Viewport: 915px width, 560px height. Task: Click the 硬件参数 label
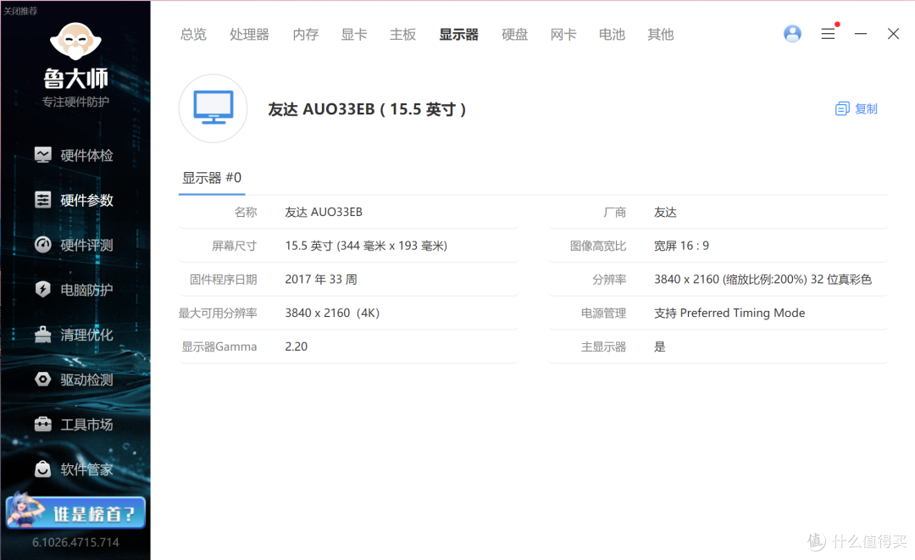pos(86,200)
